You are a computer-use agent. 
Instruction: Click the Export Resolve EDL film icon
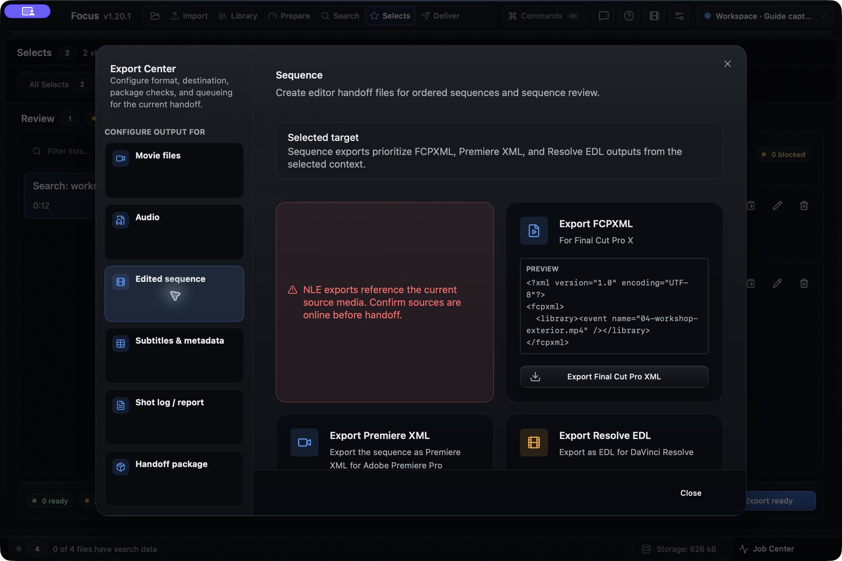pos(534,442)
